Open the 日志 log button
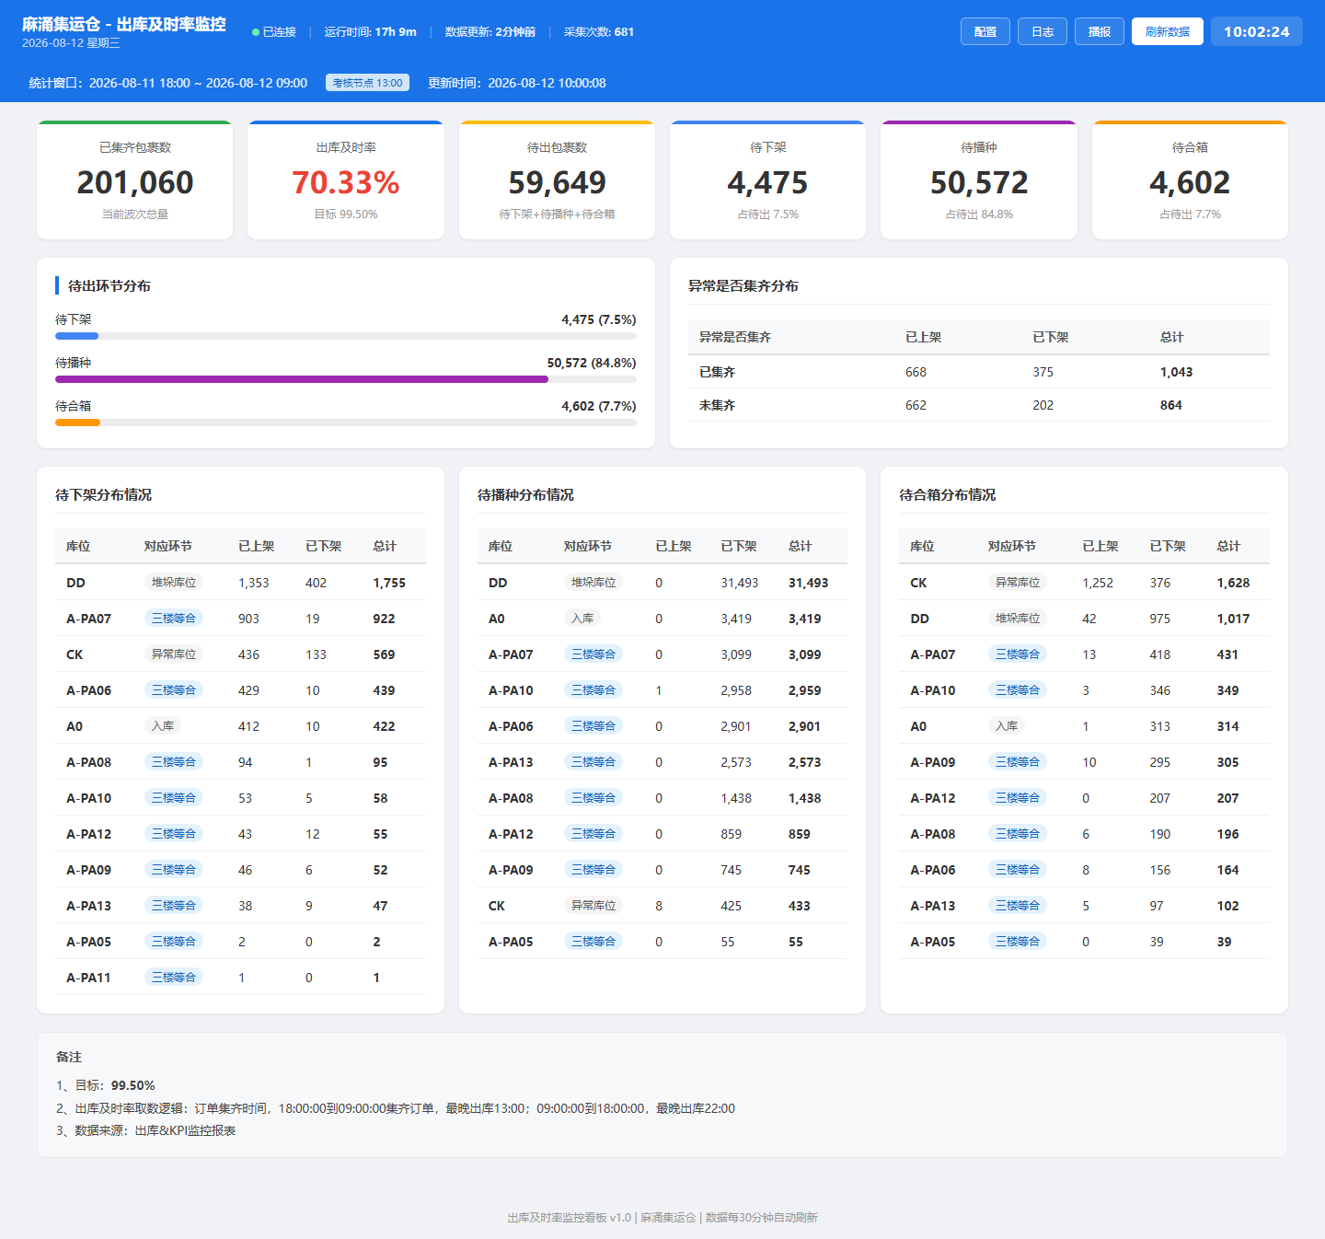Image resolution: width=1325 pixels, height=1239 pixels. pyautogui.click(x=1043, y=31)
